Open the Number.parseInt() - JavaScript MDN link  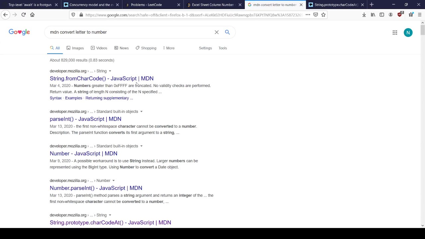96,188
